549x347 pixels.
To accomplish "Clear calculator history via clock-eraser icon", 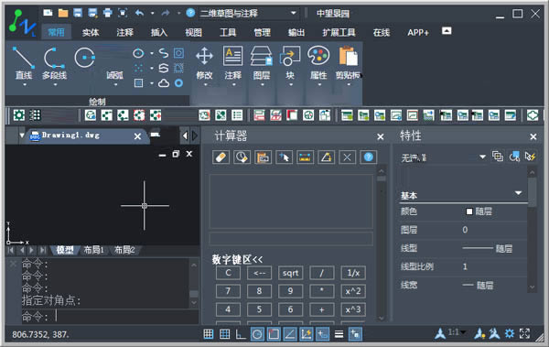I will tap(242, 157).
